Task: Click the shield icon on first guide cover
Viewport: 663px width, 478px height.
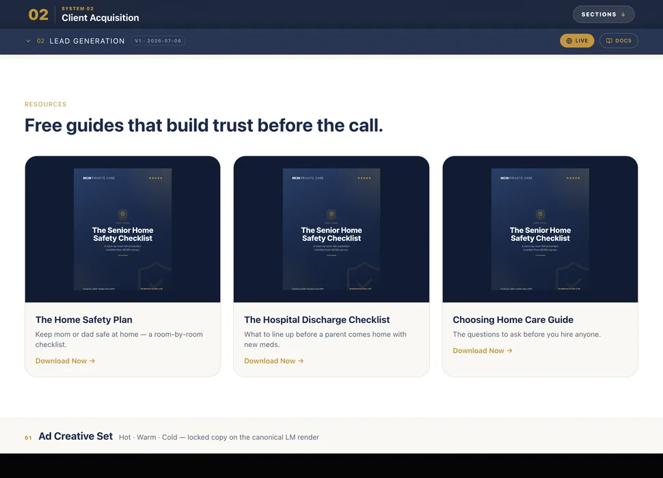Action: pos(122,214)
